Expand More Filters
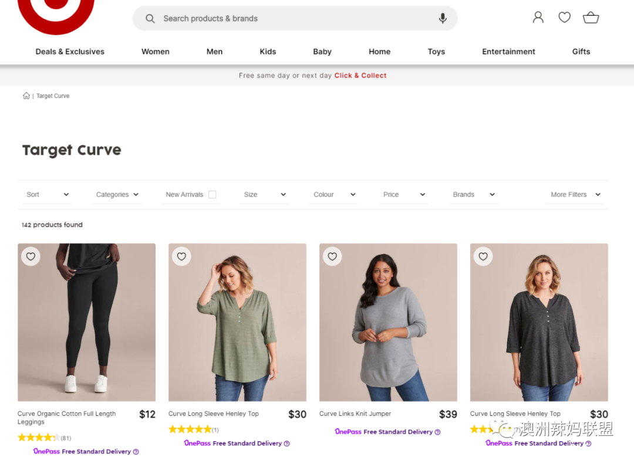Screen dimensions: 634x457 pos(575,194)
